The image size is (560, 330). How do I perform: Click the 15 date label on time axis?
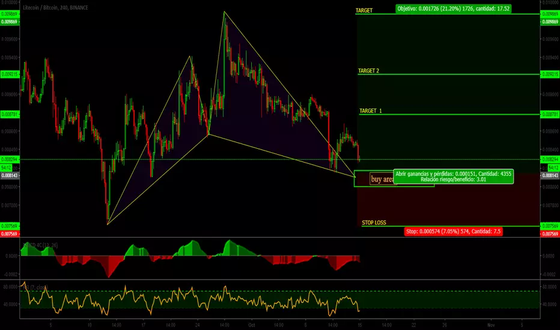coord(360,325)
